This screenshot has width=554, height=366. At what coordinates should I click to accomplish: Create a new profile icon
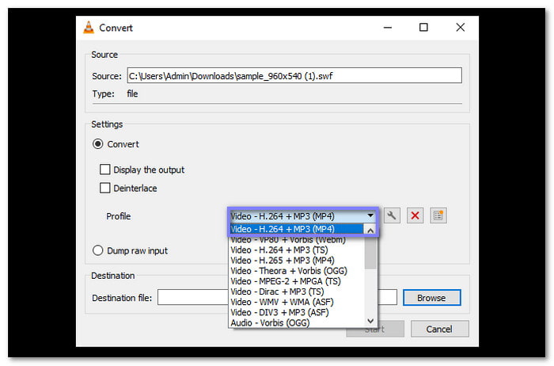438,215
